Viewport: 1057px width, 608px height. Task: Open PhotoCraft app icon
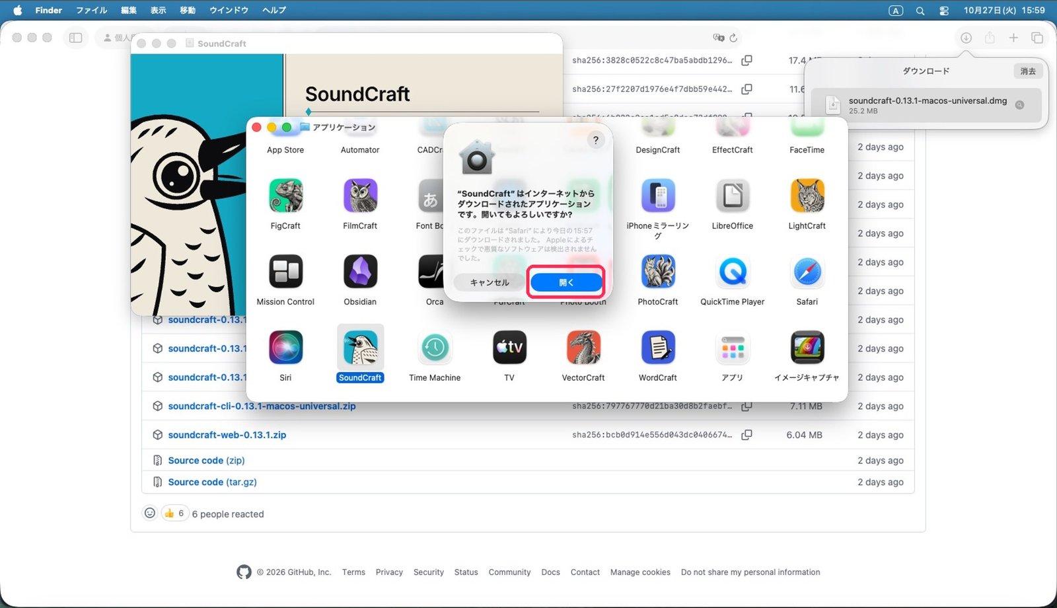click(658, 272)
